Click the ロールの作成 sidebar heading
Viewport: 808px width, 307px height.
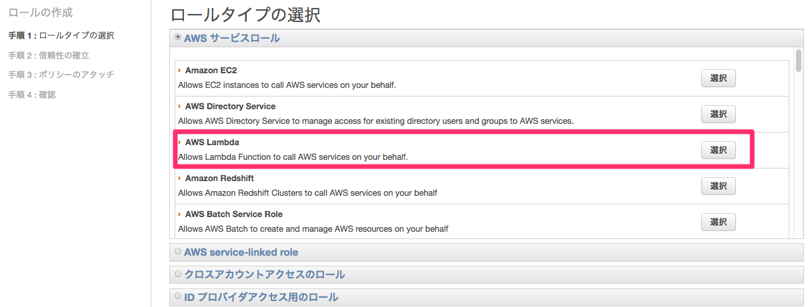(x=41, y=12)
